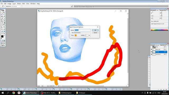Select the Crop tool

point(2,17)
